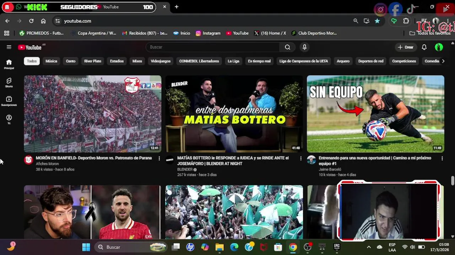Open options for MORÓN EN BANFIELD video
Screen dimensions: 455x255
159,158
